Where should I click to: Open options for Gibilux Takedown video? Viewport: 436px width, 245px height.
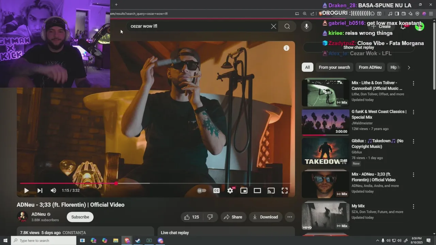414,141
